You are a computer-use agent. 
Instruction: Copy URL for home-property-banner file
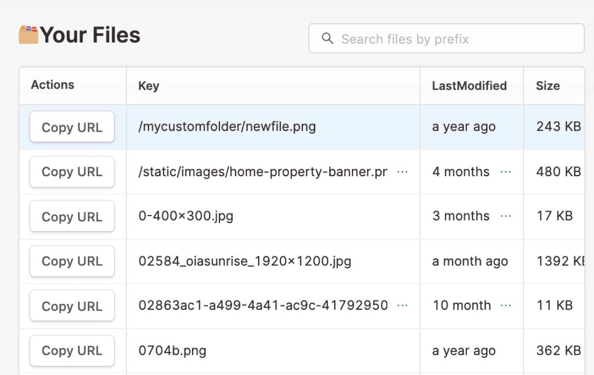(72, 172)
